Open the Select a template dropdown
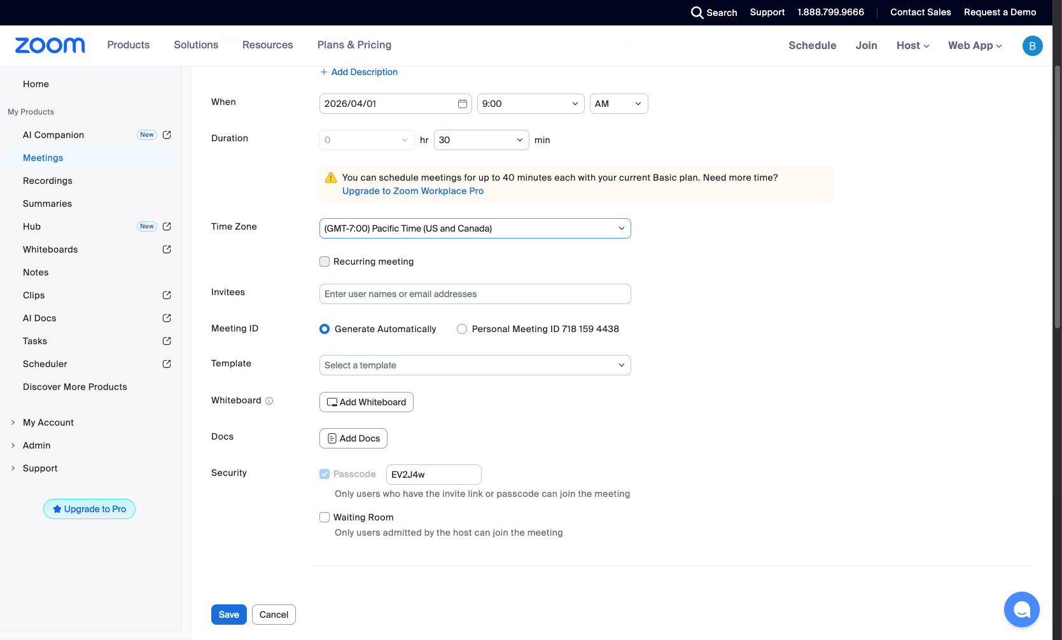The width and height of the screenshot is (1062, 640). pyautogui.click(x=475, y=365)
